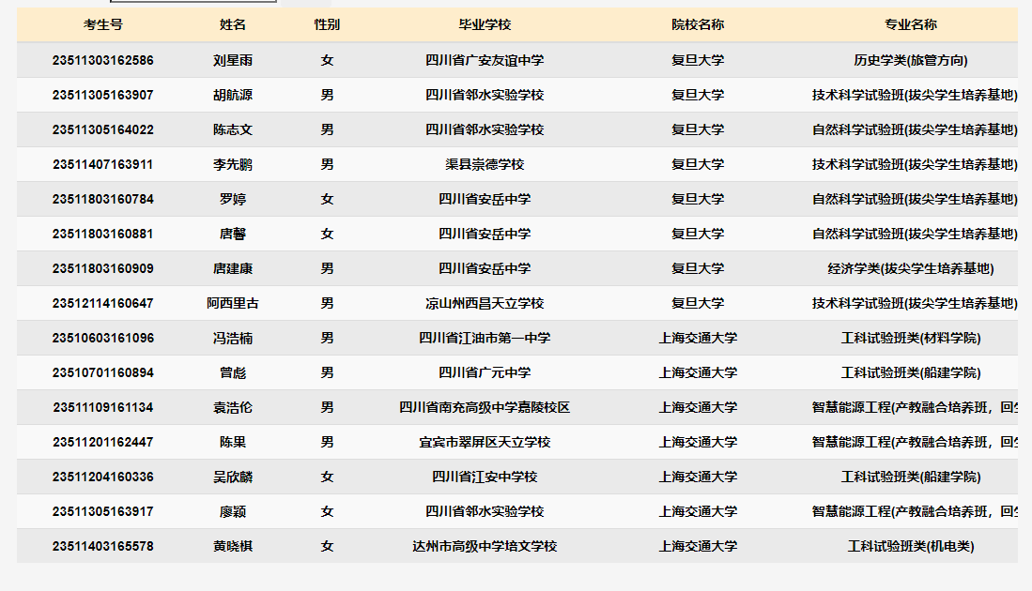Click 四川省广安友谊中学 school cell
Screen dimensions: 1032x591
pos(485,60)
